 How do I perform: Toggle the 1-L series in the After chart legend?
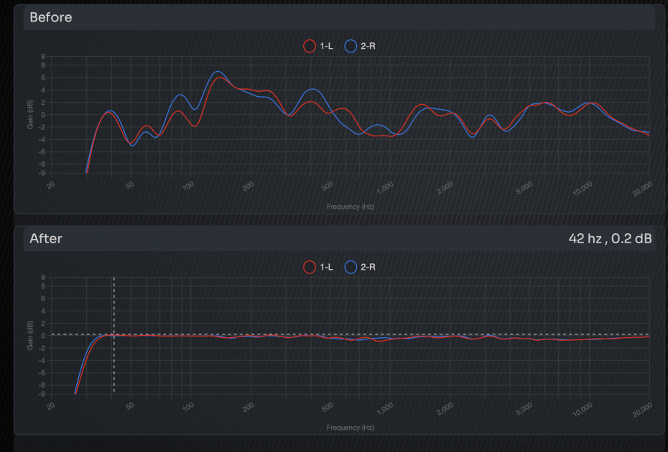coord(317,267)
